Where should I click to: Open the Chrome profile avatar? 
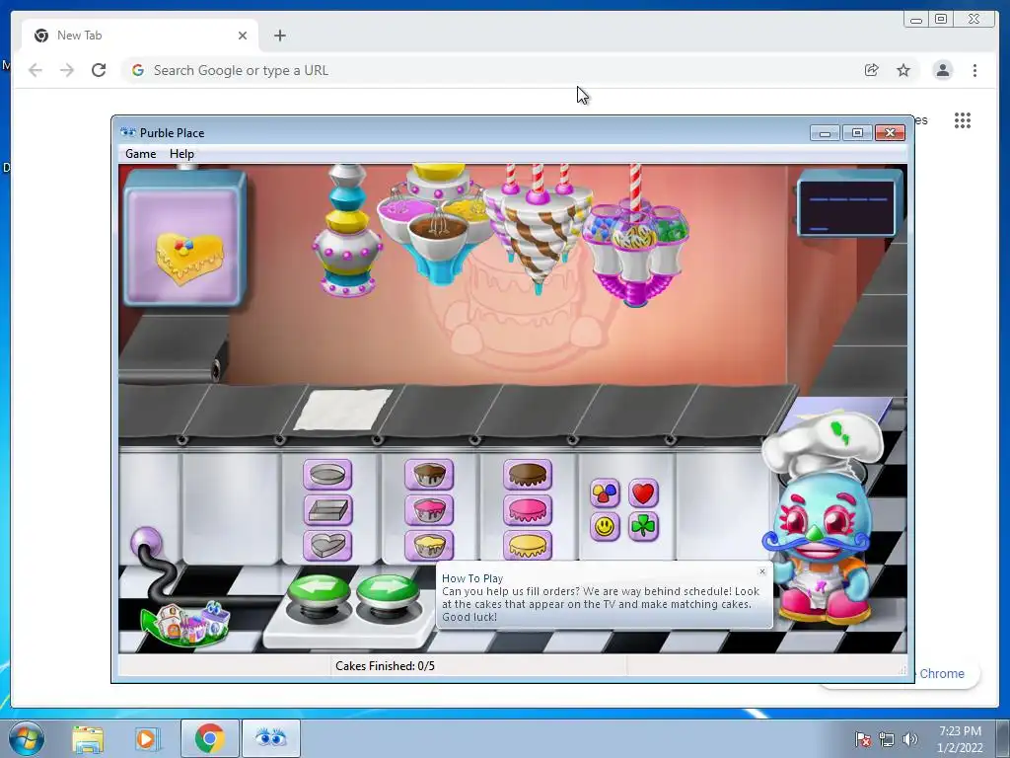coord(943,70)
